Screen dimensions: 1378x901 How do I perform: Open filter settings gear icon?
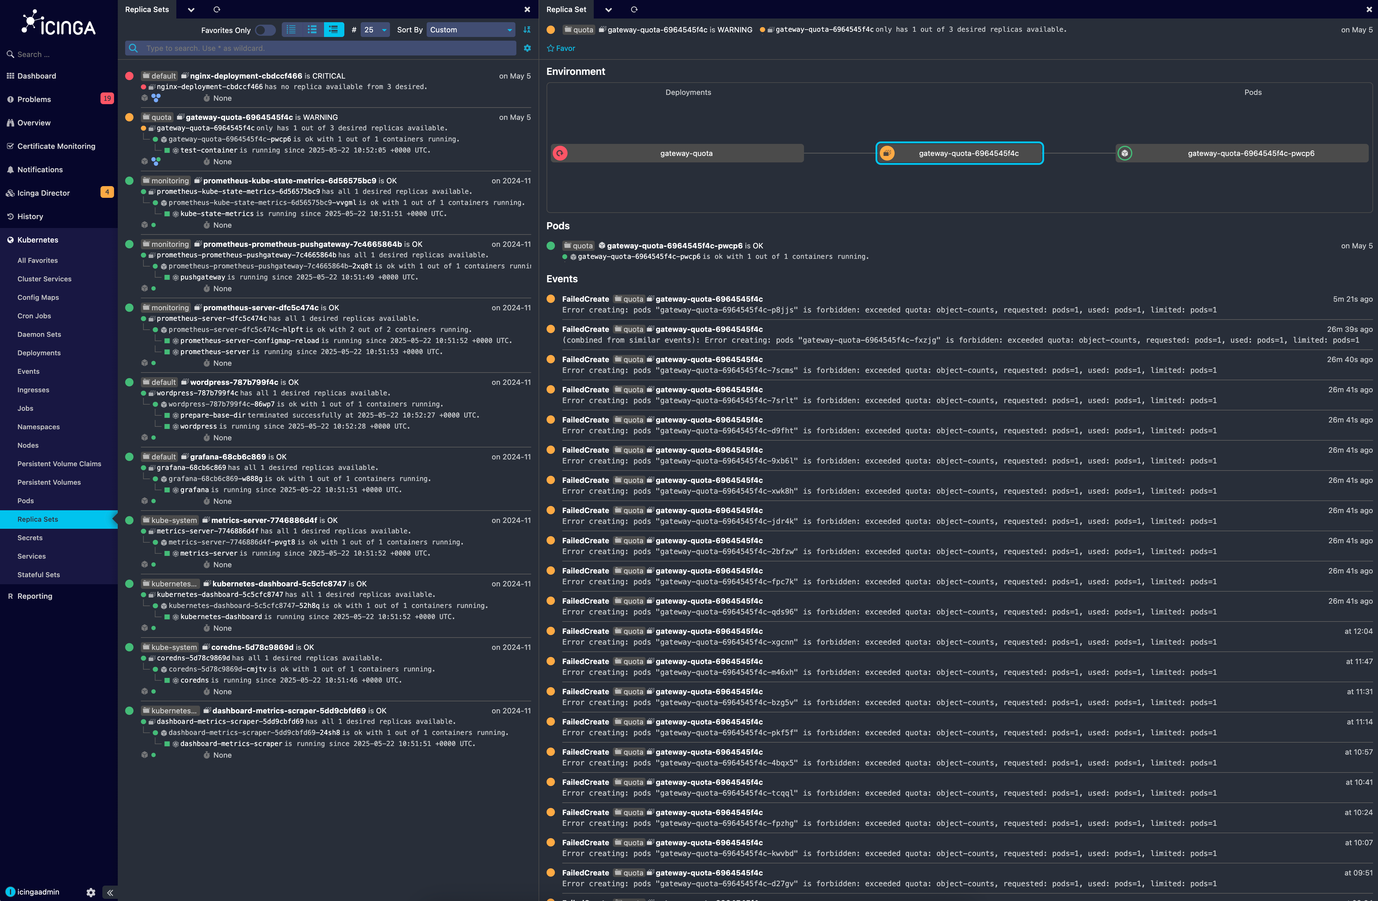(x=527, y=48)
